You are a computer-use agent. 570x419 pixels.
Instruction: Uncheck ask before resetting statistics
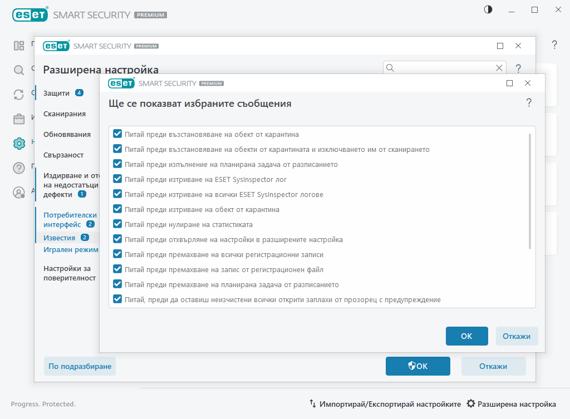tap(117, 224)
